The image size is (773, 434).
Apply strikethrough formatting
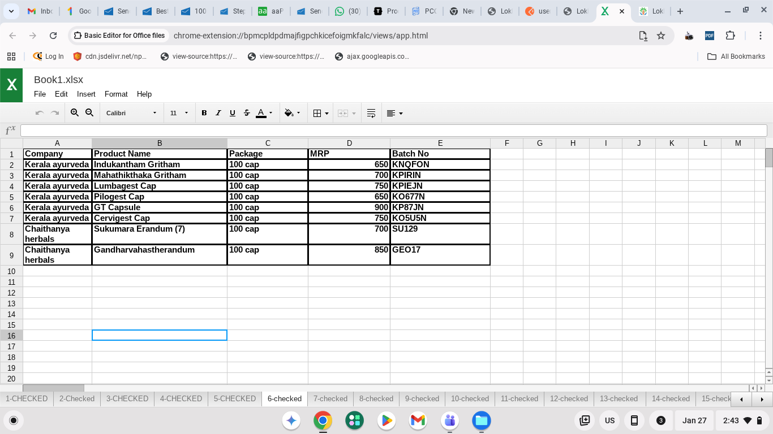tap(247, 113)
